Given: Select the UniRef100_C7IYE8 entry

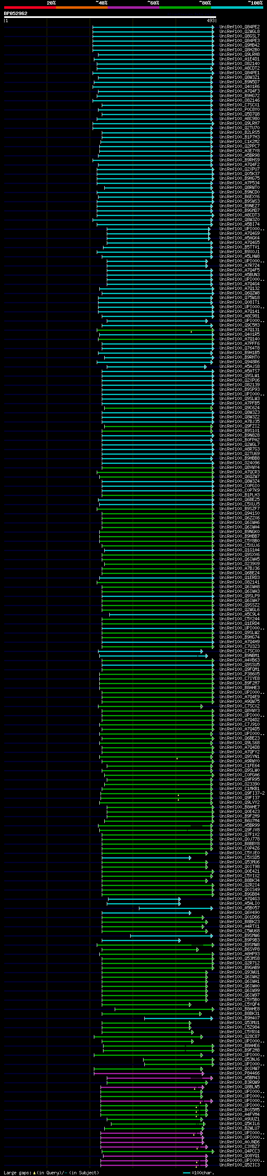Looking at the screenshot, I should (239, 678).
